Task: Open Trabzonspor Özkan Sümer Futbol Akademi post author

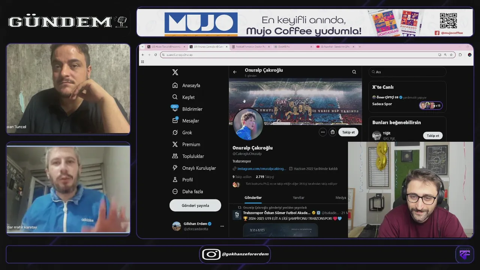Action: click(x=277, y=213)
